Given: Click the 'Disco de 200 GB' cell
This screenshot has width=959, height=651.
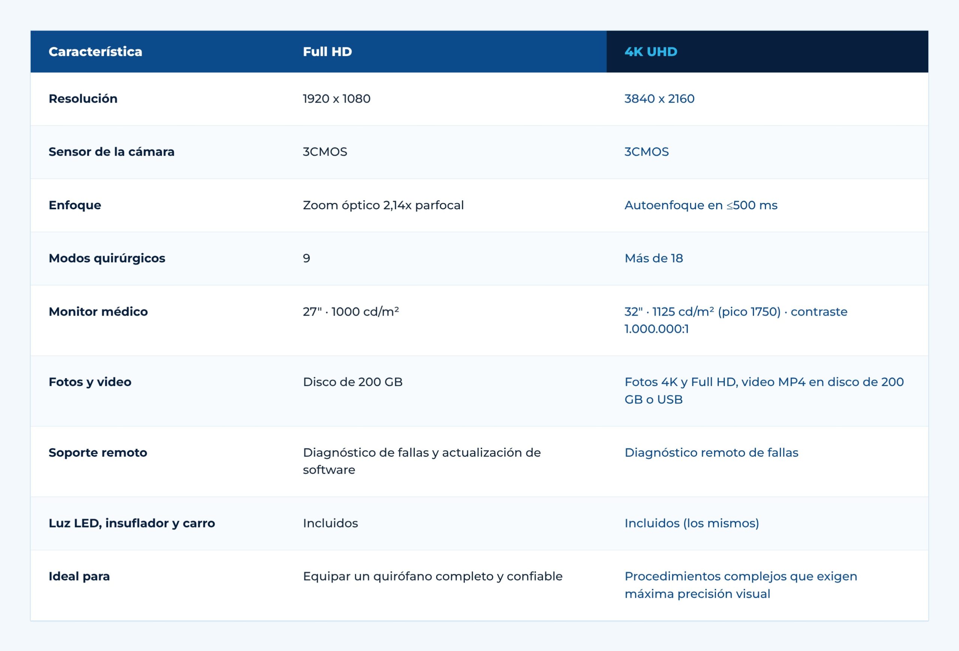Looking at the screenshot, I should point(353,382).
